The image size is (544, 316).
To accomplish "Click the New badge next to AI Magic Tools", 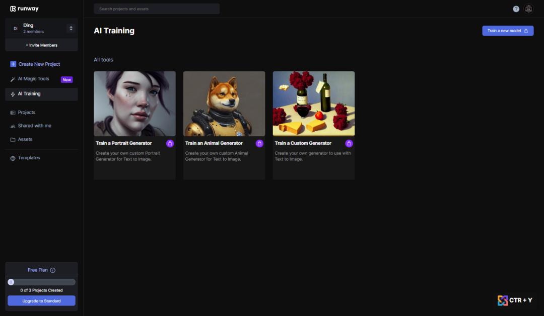I will [x=66, y=79].
